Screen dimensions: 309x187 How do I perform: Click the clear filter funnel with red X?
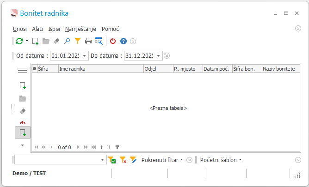point(123,160)
